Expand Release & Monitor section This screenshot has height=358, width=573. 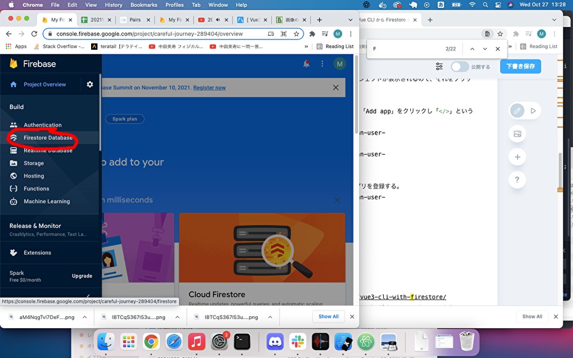click(50, 230)
